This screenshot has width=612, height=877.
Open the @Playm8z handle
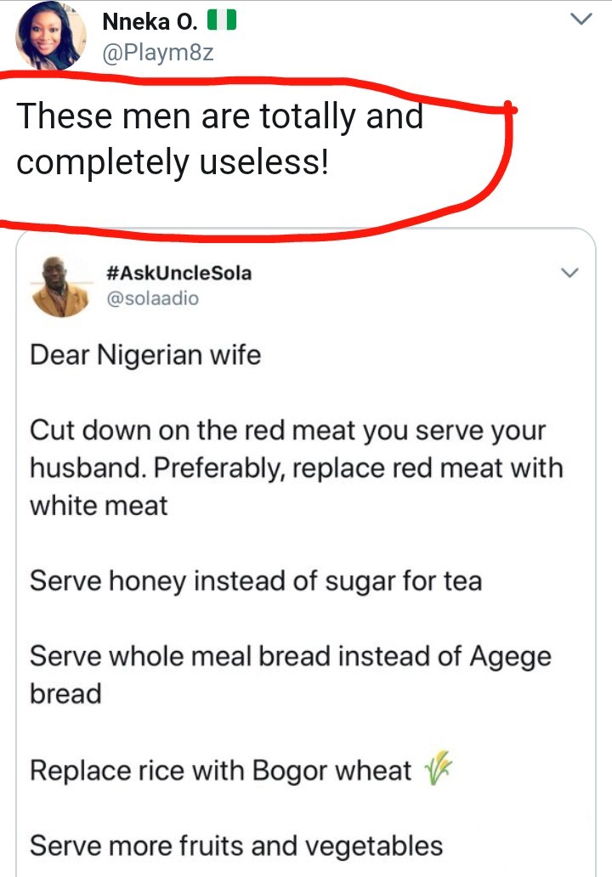(156, 54)
